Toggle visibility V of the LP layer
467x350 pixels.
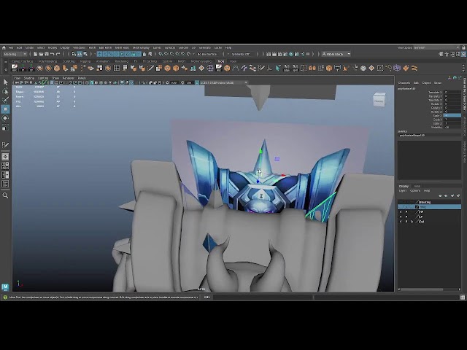[401, 217]
